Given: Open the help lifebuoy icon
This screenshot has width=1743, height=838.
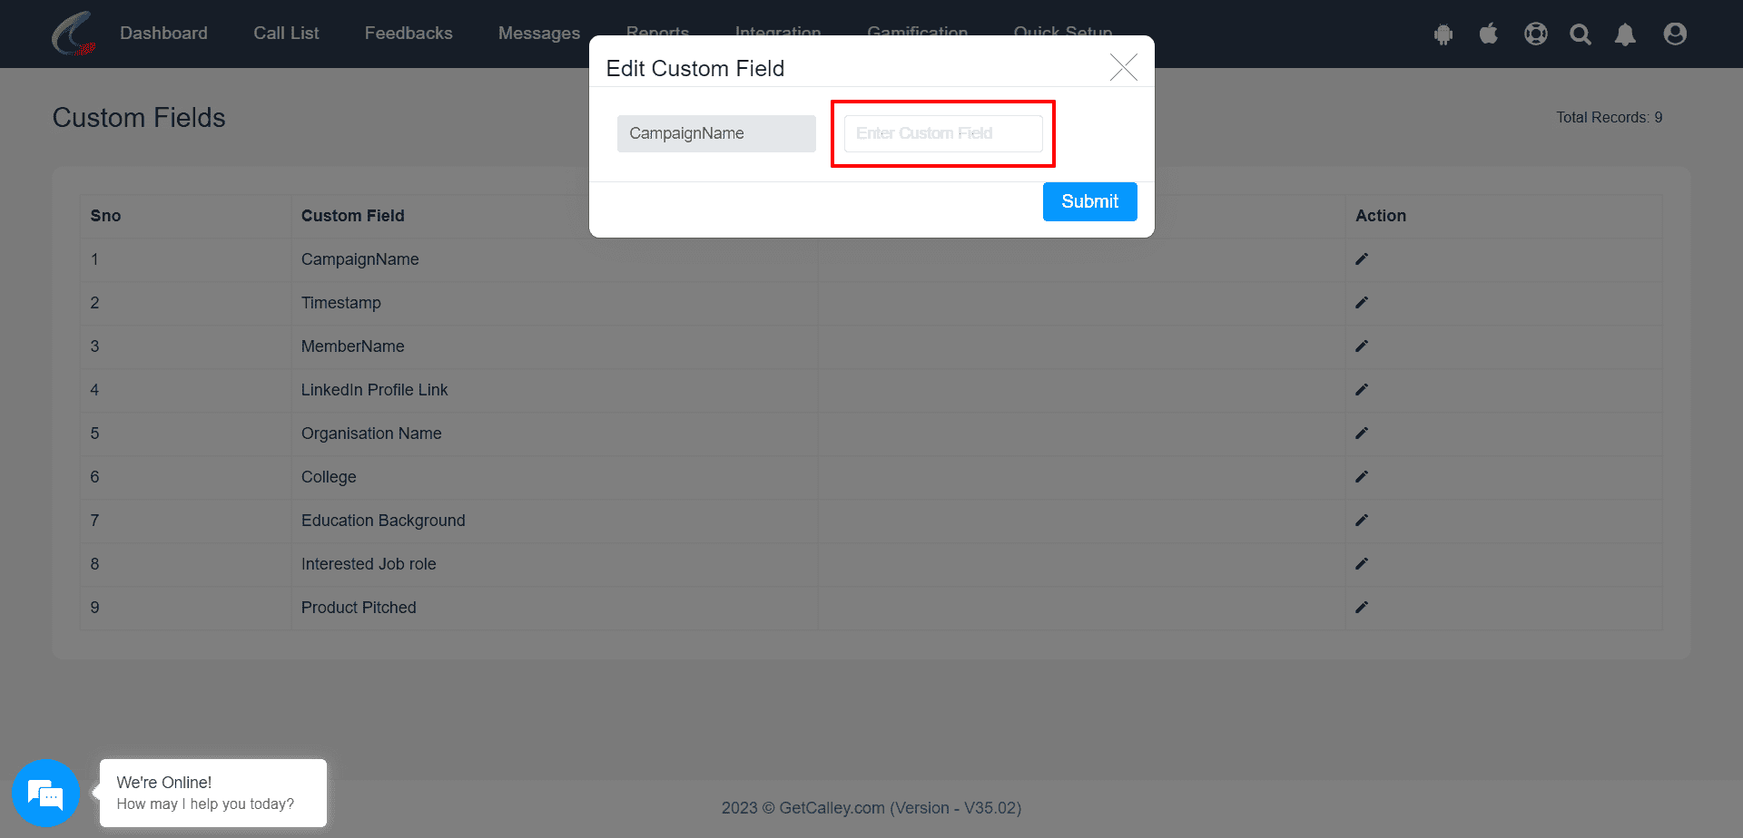Looking at the screenshot, I should pyautogui.click(x=1536, y=34).
